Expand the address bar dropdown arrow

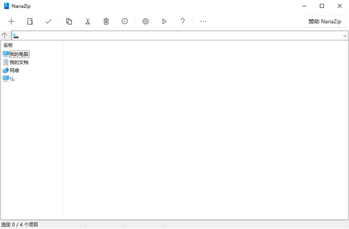point(345,36)
